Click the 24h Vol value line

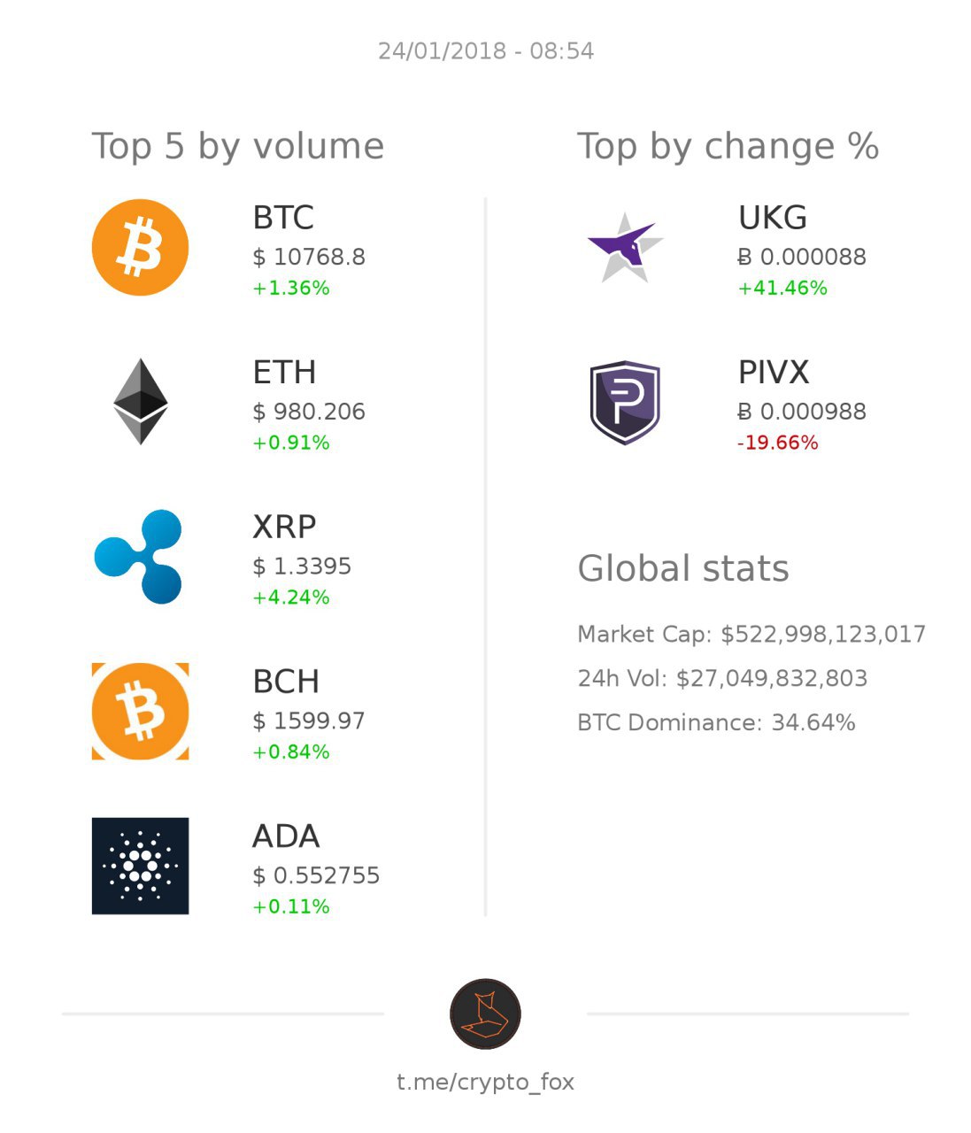722,678
